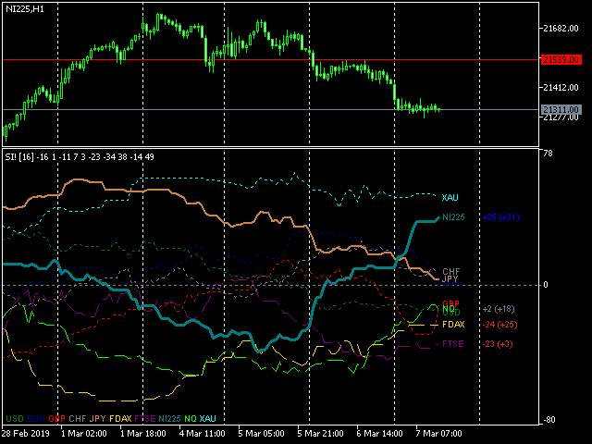Click the 21682.00 price scale label
Screen dimensions: 592x444
tap(561, 29)
